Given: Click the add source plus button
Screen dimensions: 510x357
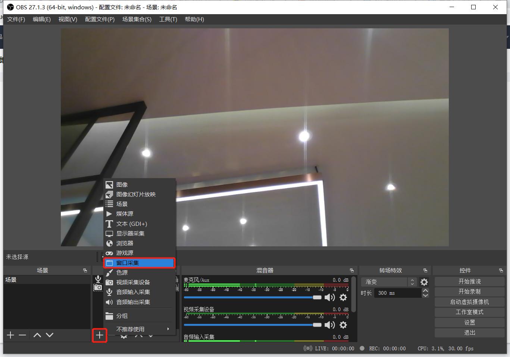Looking at the screenshot, I should pyautogui.click(x=99, y=335).
